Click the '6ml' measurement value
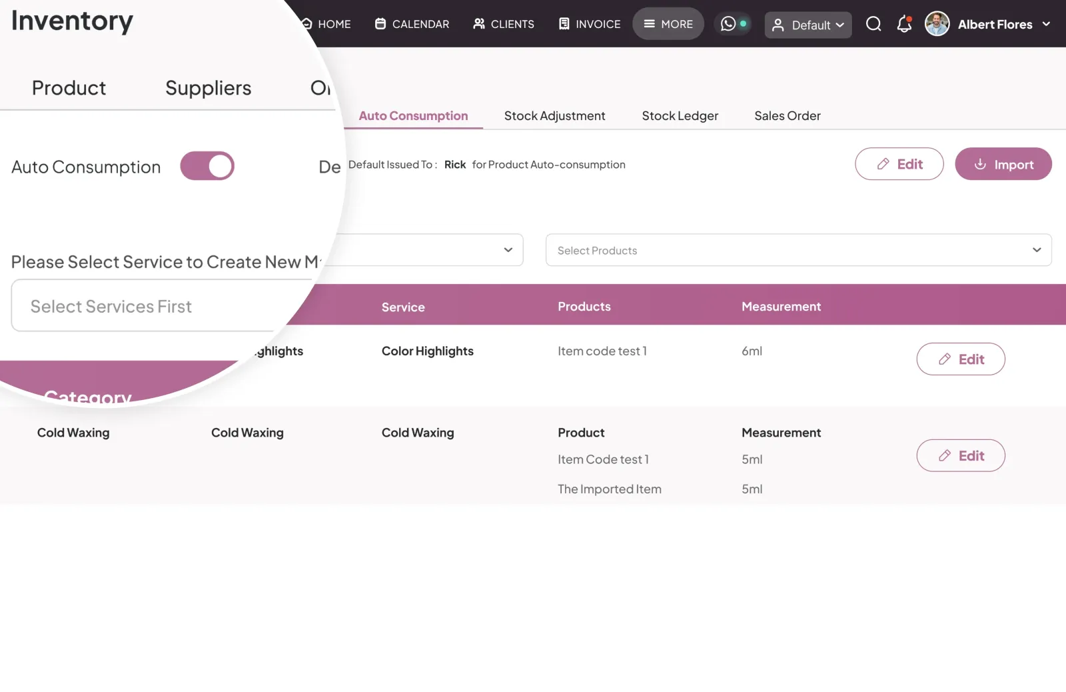The height and width of the screenshot is (692, 1066). tap(752, 351)
